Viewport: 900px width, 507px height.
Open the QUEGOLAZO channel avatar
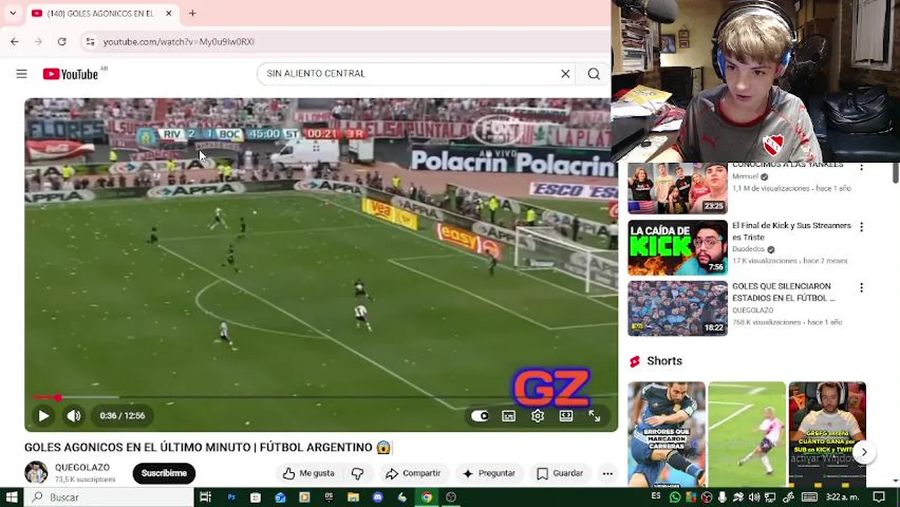coord(36,472)
